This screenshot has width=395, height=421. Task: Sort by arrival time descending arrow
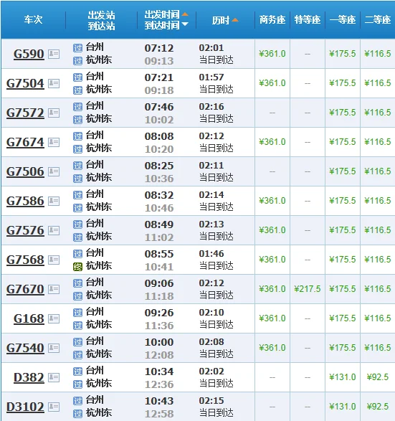coord(185,24)
